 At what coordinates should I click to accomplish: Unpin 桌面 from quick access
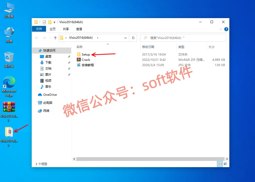(69, 57)
